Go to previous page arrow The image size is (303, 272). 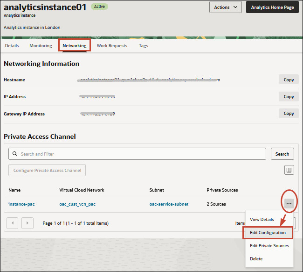coord(12,223)
